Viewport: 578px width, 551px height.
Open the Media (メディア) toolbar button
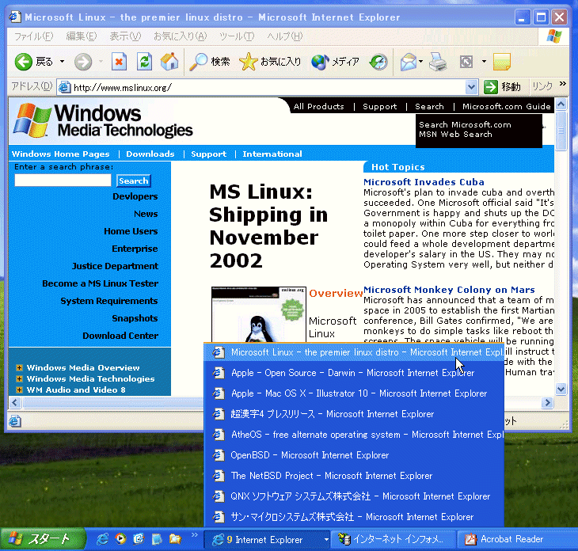[x=335, y=62]
